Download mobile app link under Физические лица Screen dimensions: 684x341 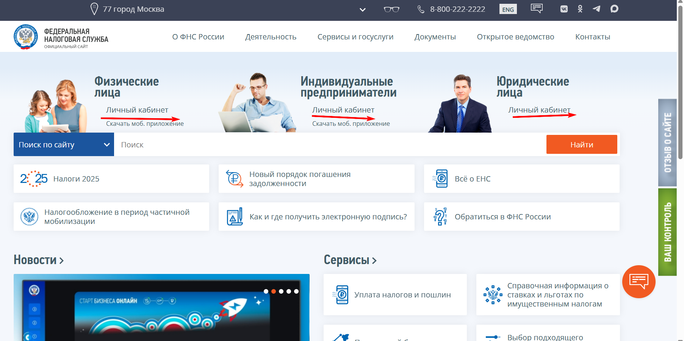145,124
